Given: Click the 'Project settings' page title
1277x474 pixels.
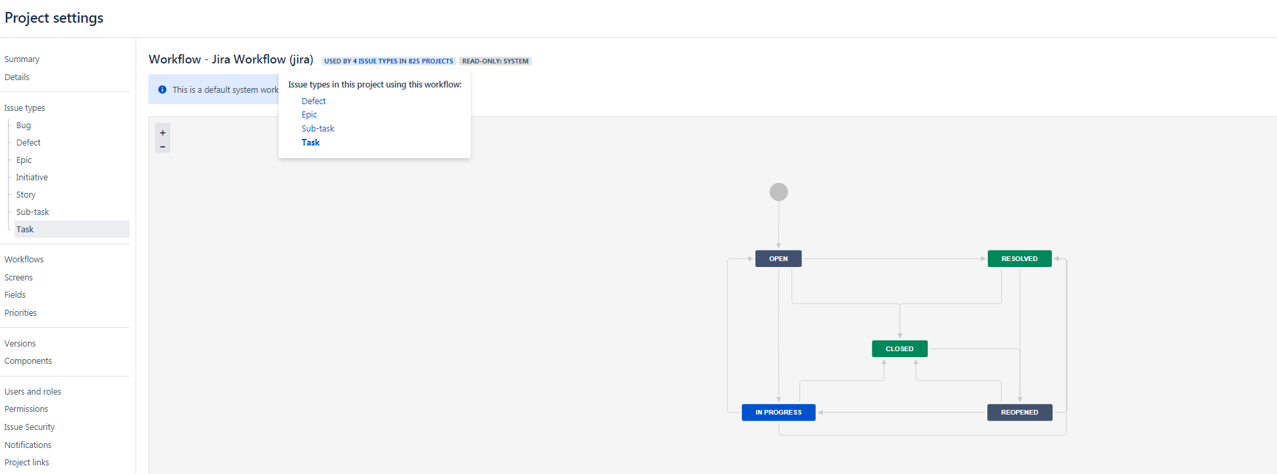Looking at the screenshot, I should (54, 18).
